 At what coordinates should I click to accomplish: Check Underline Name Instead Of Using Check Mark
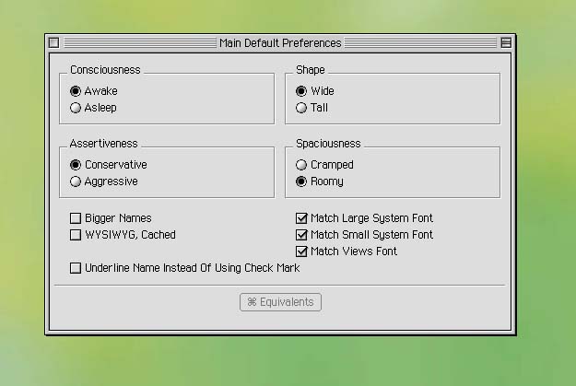[76, 268]
